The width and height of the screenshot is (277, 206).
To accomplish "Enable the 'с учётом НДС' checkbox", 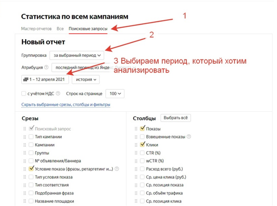I will click(x=23, y=94).
